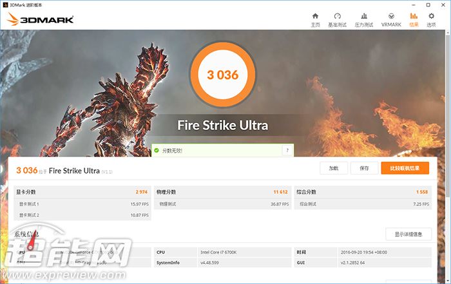Viewport: 451px width, 284px height.
Task: Open the VRMARK section icon
Action: pos(391,16)
